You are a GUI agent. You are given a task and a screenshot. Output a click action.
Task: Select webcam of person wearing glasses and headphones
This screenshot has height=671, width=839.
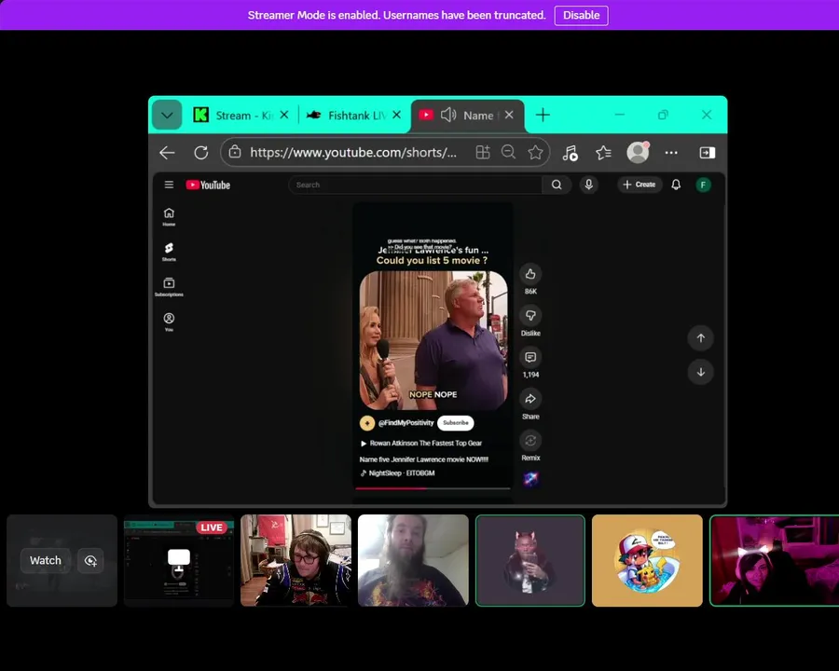coord(296,561)
